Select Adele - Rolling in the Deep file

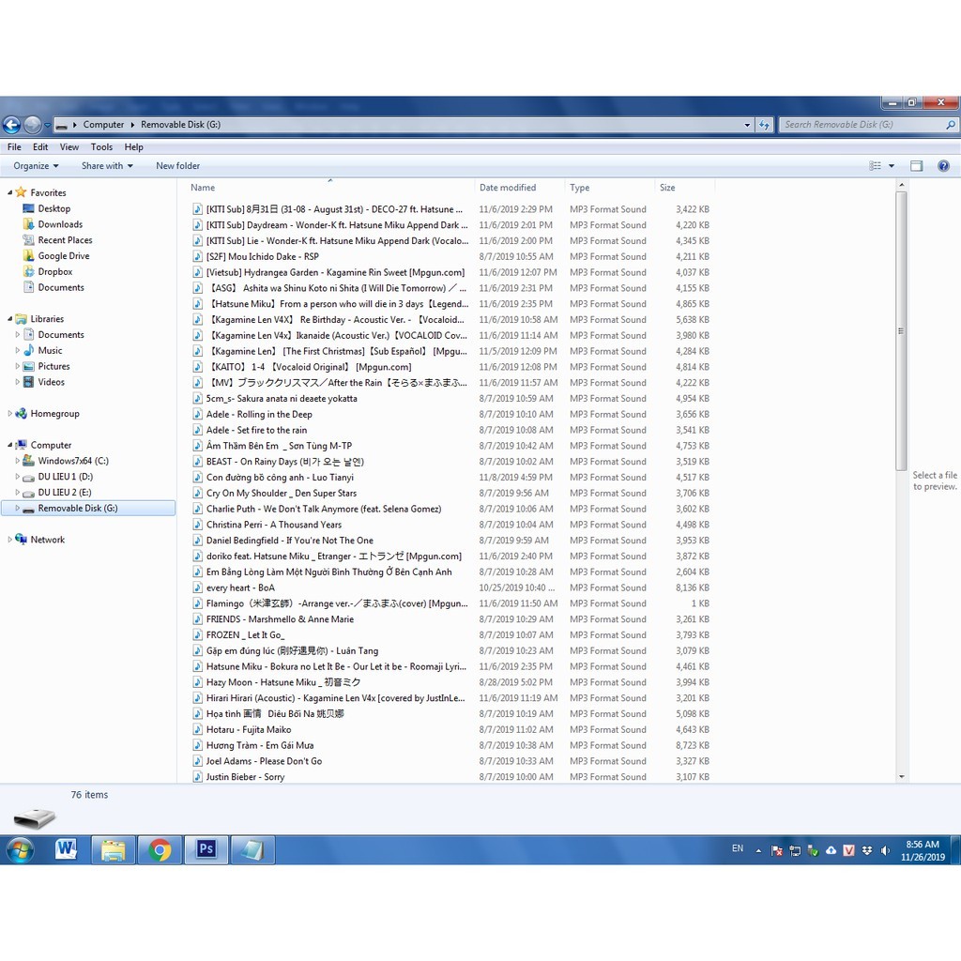(x=259, y=415)
